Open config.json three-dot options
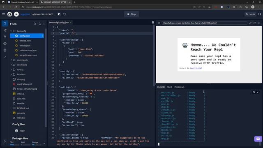263x148 pixels. click(x=42, y=36)
